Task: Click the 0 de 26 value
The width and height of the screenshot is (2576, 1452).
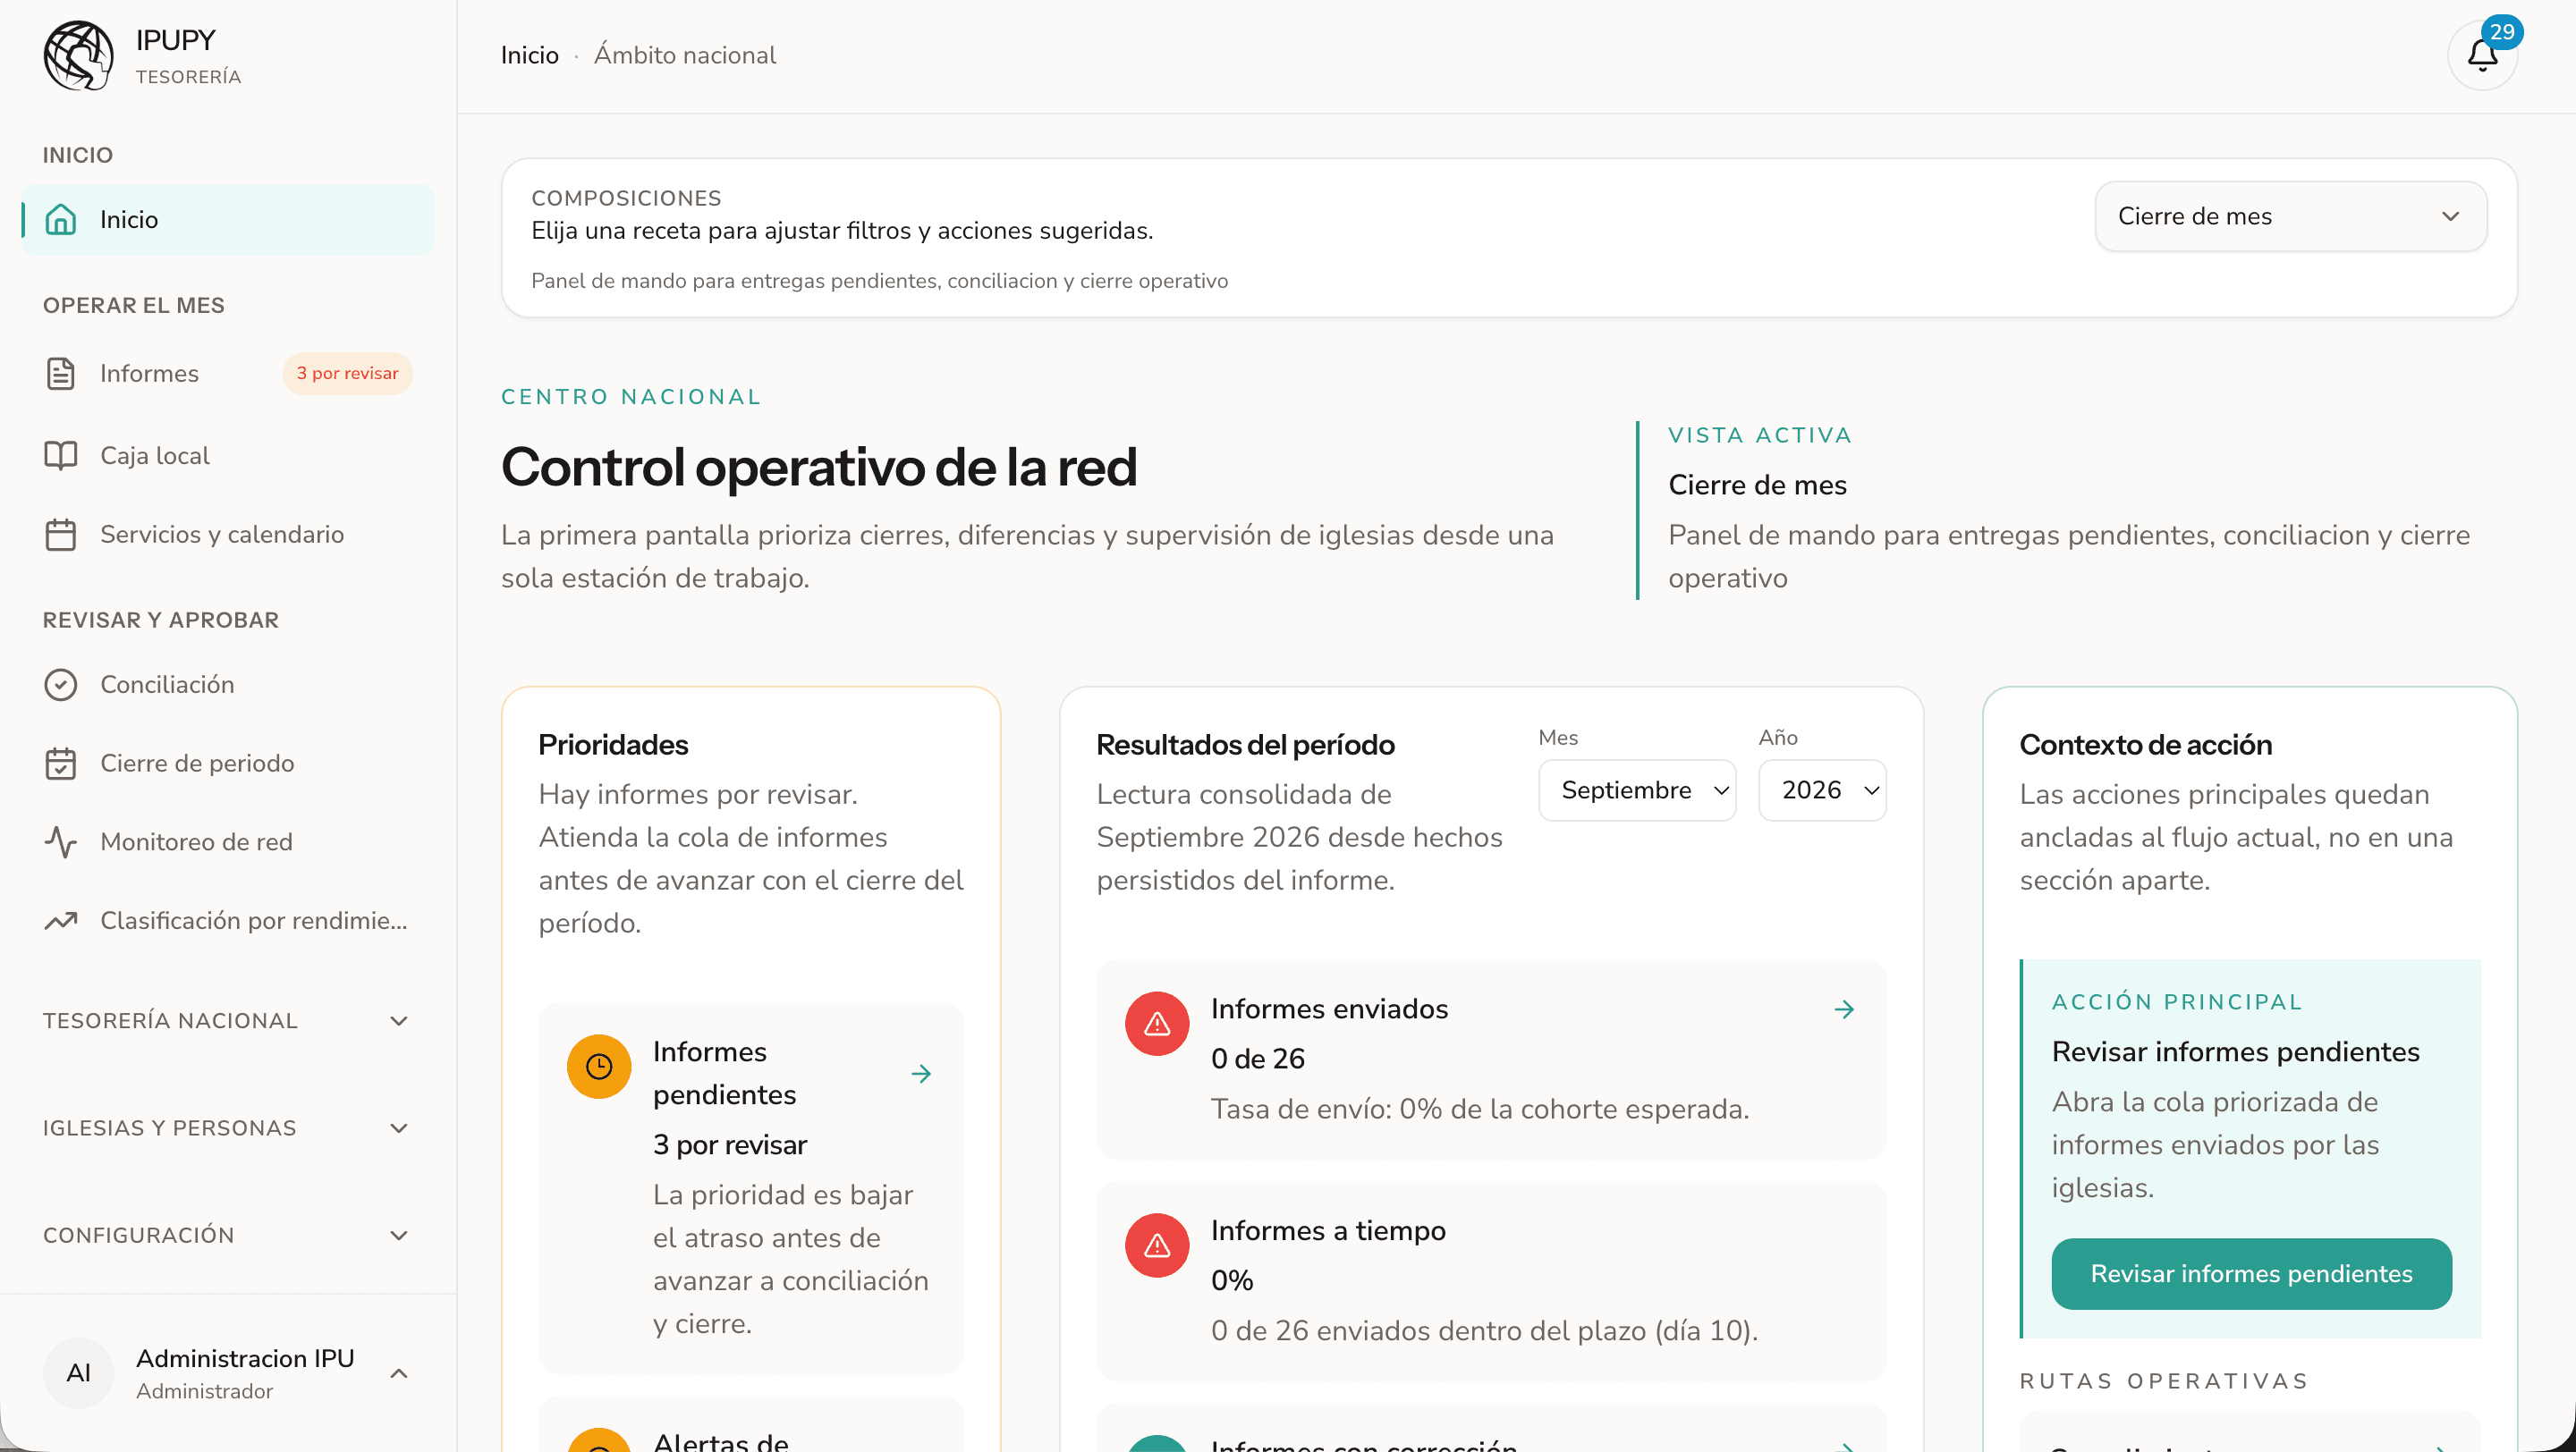Action: 1258,1059
